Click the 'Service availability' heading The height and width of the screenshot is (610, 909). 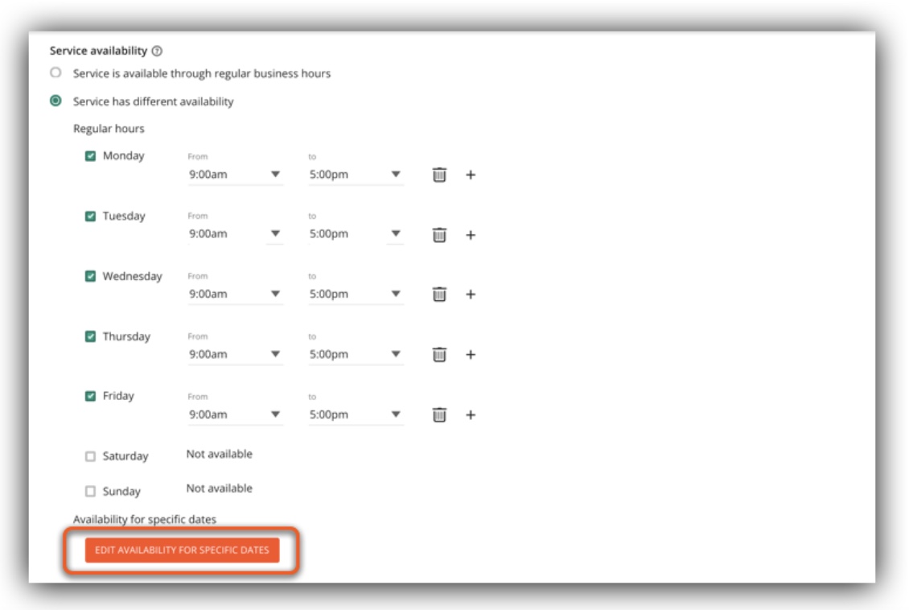pyautogui.click(x=99, y=51)
